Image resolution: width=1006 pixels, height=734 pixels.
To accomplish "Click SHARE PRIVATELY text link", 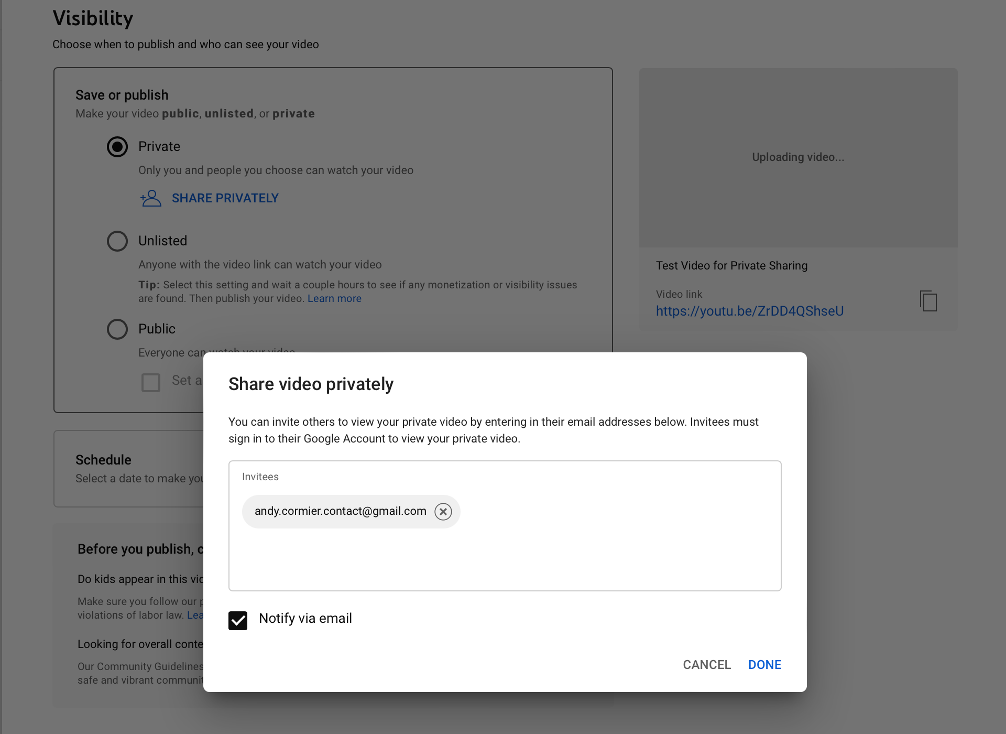I will click(x=225, y=198).
